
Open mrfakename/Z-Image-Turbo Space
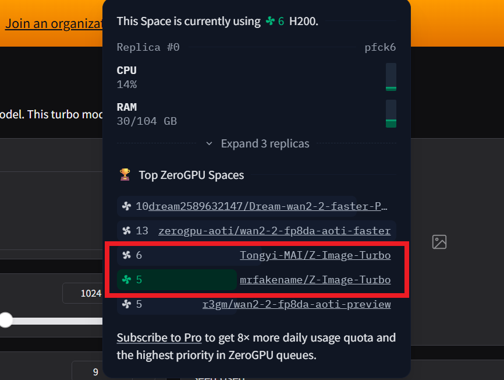point(315,280)
